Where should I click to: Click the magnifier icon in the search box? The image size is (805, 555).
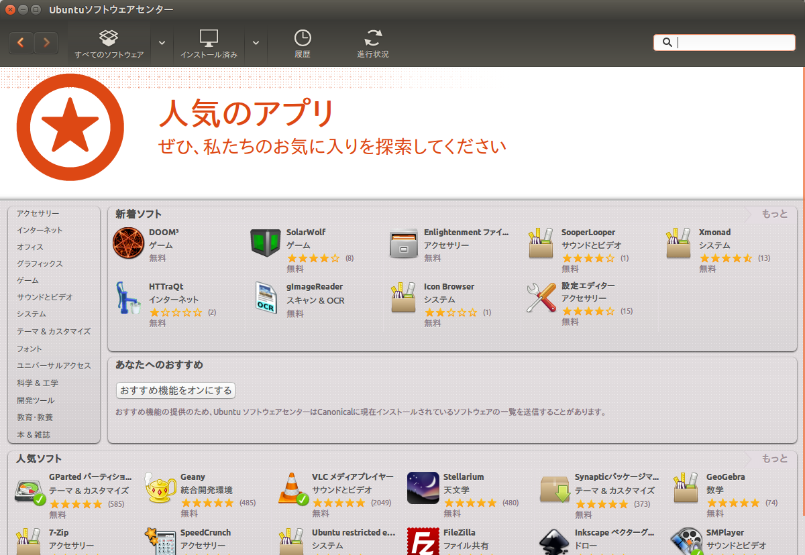point(667,42)
